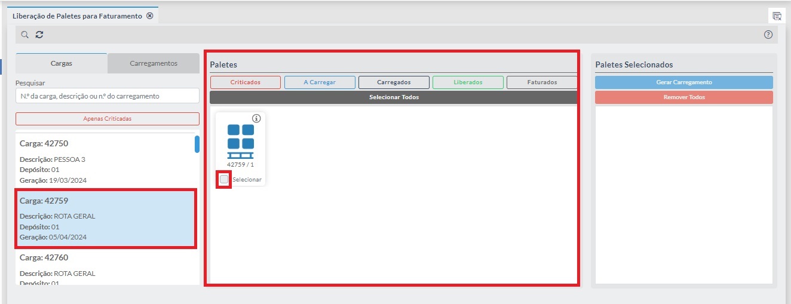Filter paletes by A Carregar
The height and width of the screenshot is (304, 791).
(320, 82)
